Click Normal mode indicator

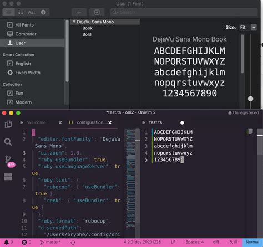(252, 242)
